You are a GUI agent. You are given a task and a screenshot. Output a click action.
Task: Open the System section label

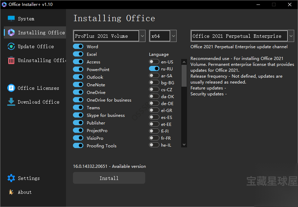click(26, 19)
